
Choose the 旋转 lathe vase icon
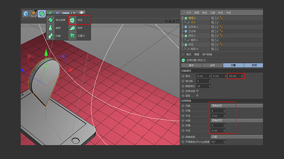point(50,28)
